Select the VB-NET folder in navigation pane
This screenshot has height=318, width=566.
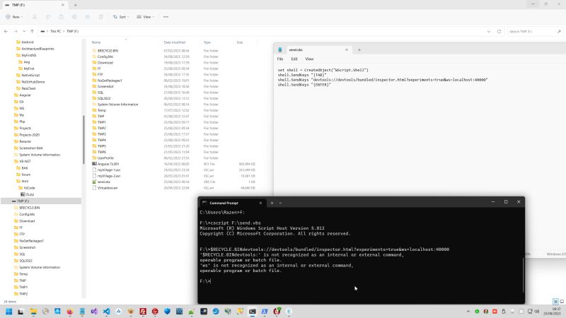[25, 162]
